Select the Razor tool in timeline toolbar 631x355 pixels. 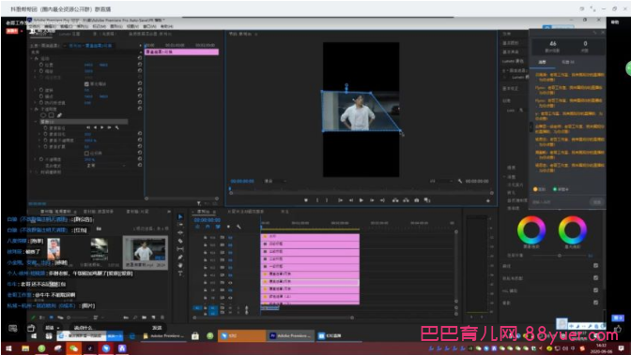[x=180, y=241]
